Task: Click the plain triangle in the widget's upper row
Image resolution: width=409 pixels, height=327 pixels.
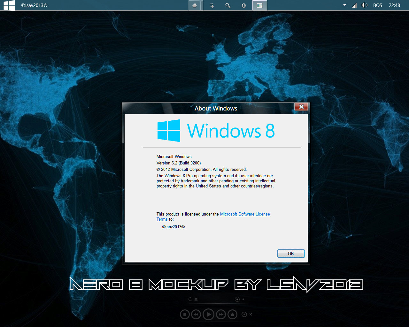Action: [x=243, y=299]
